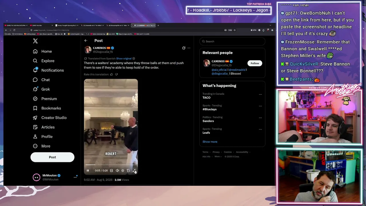Open MrMouton account menu dots
Viewport: 366px width, 206px height.
pyautogui.click(x=75, y=177)
